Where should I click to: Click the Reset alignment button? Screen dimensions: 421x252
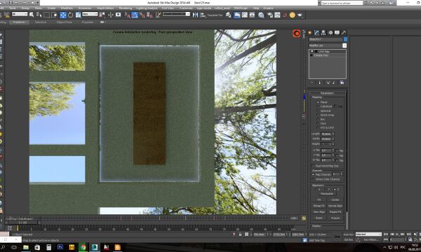click(x=319, y=218)
